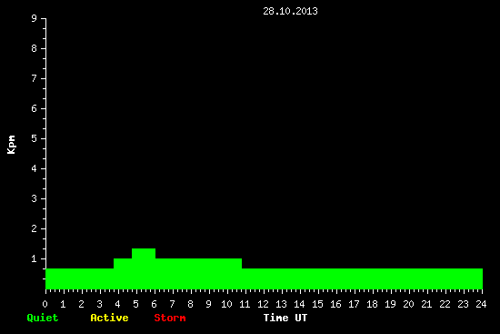The width and height of the screenshot is (500, 334).
Task: Click the y-axis label 1
Action: [x=35, y=259]
